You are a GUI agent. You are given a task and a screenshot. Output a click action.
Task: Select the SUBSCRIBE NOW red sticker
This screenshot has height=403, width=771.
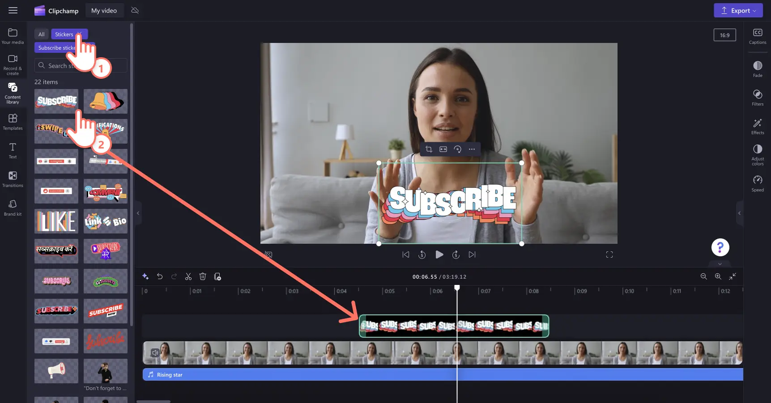[106, 311]
